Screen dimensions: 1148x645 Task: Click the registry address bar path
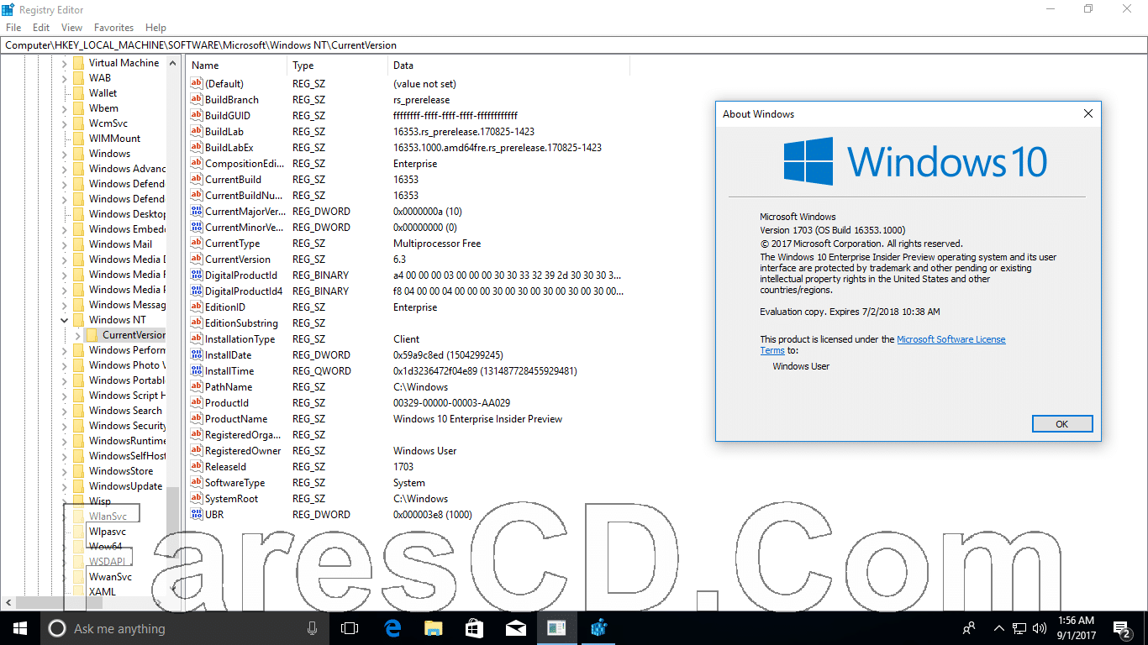(x=201, y=45)
